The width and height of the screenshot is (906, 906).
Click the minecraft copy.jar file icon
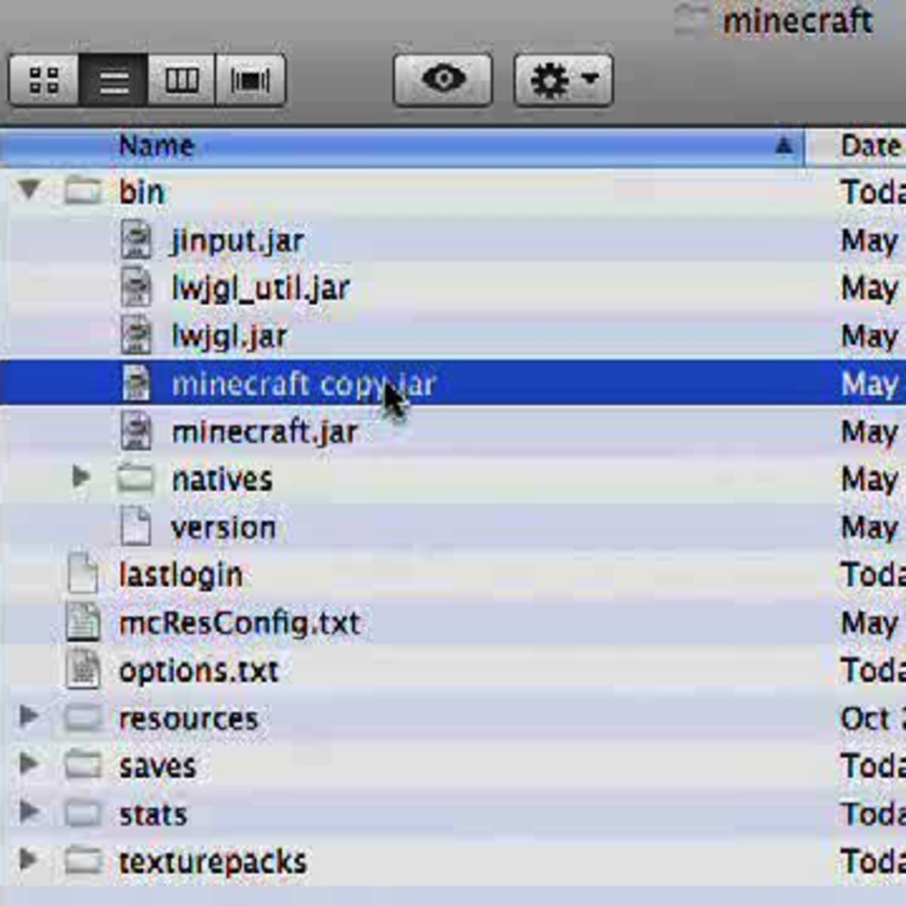(x=136, y=382)
